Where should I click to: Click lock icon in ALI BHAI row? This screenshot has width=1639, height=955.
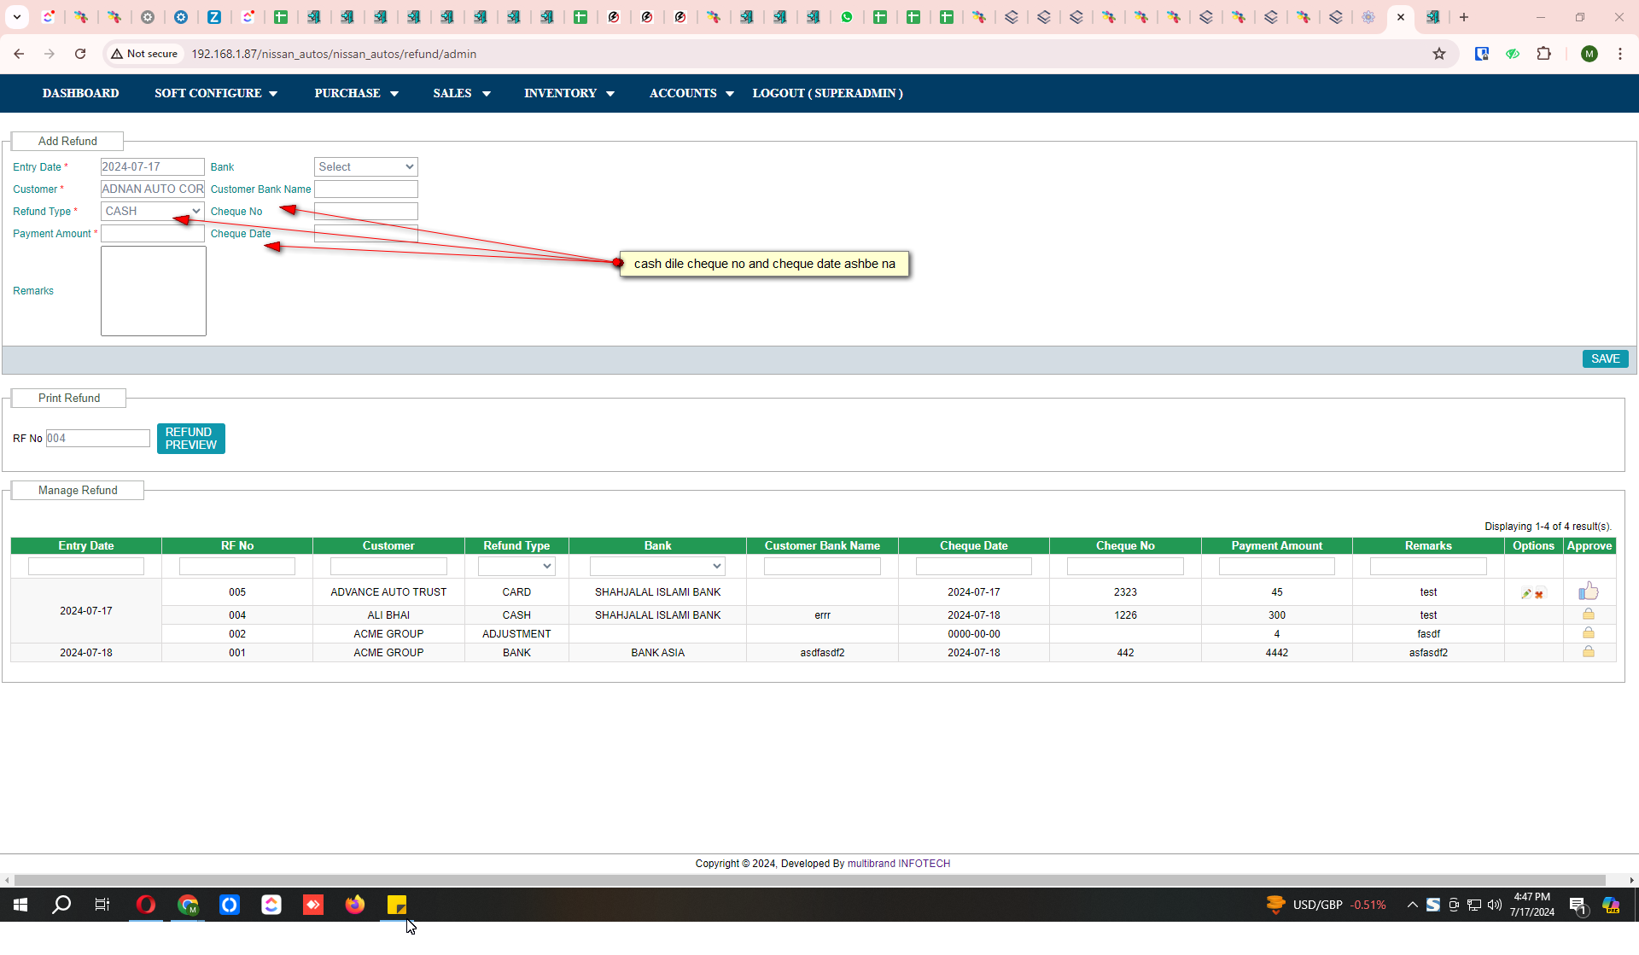[1588, 614]
